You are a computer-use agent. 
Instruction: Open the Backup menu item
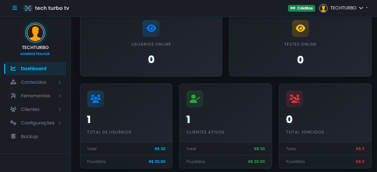point(35,137)
